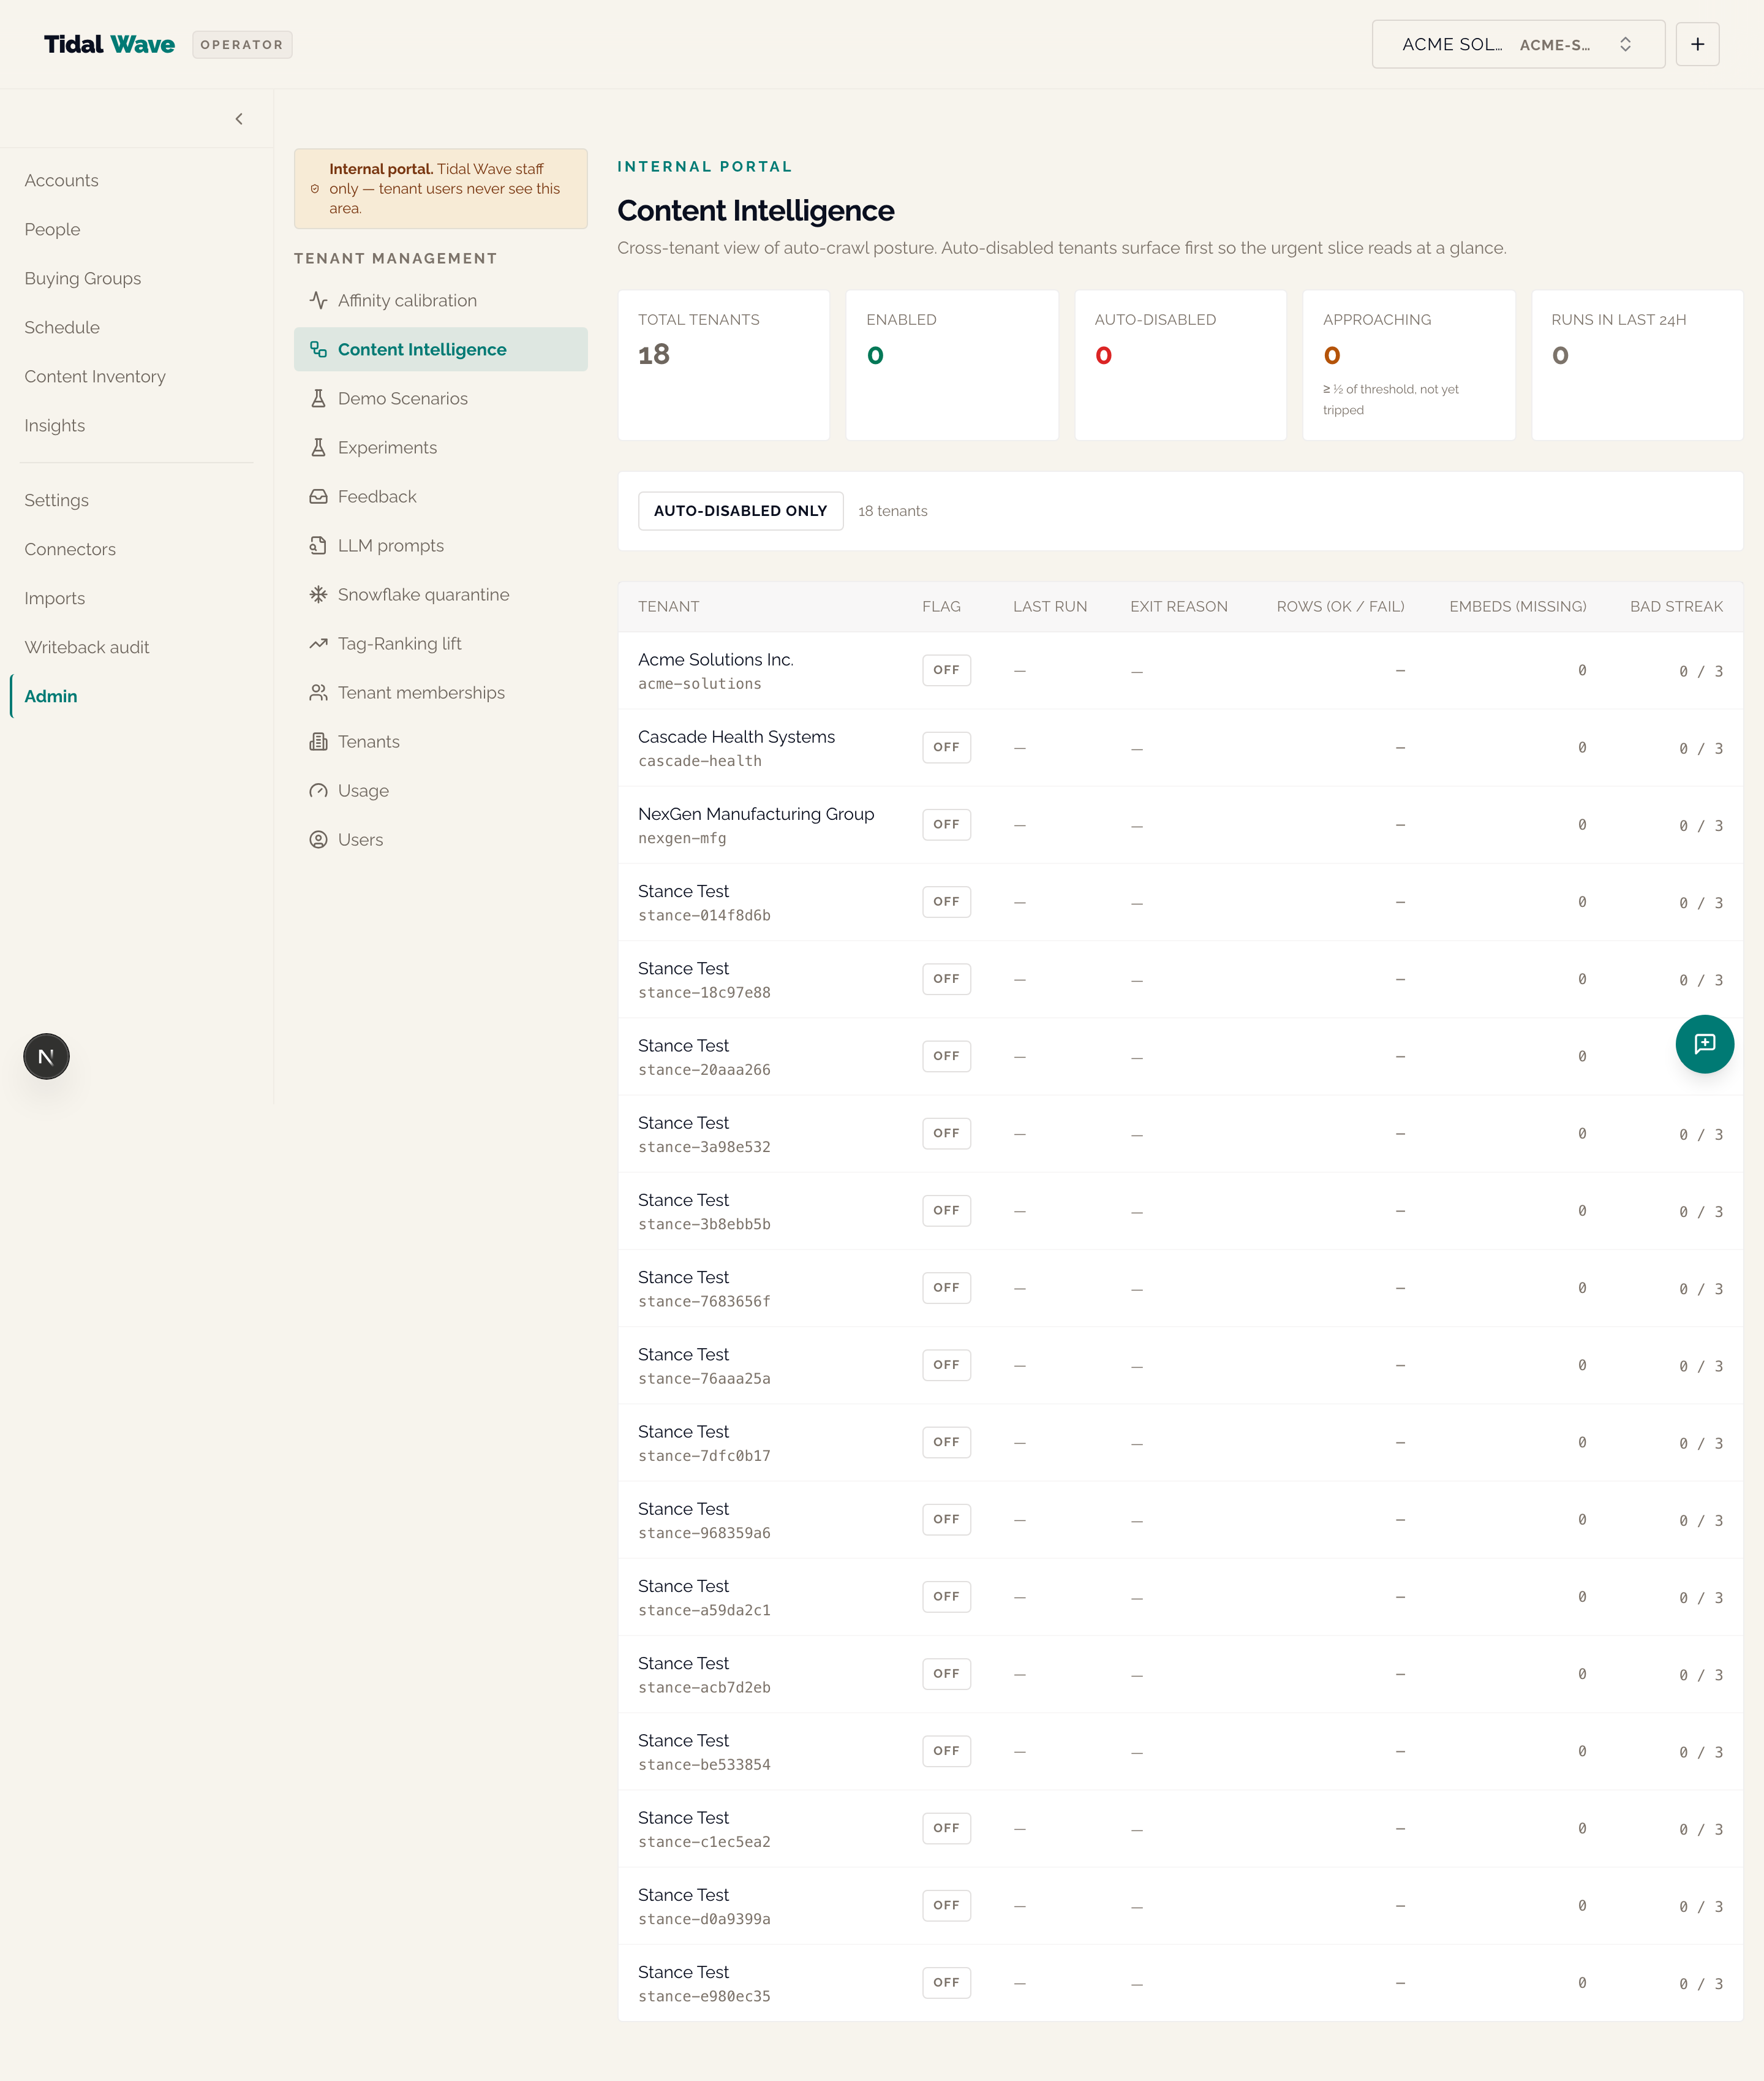Toggle OFF flag for Cascade Health Systems
Screen dimensions: 1764x2081
946,748
